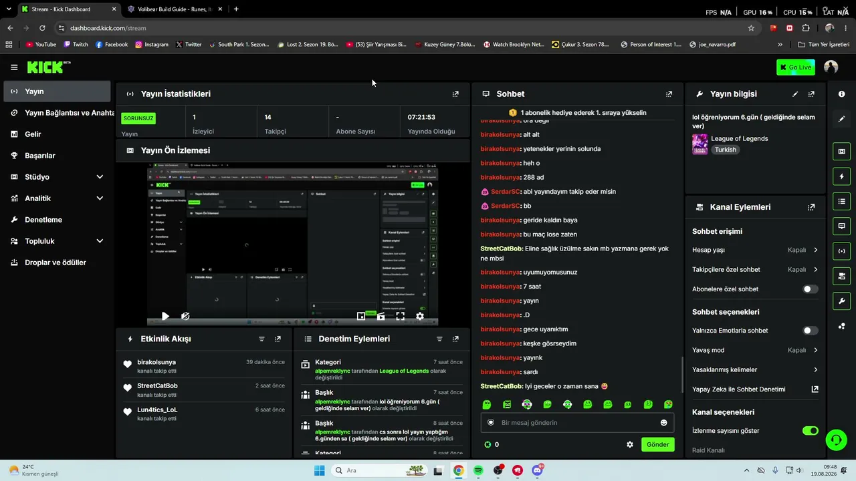The width and height of the screenshot is (856, 481).
Task: Pop out the Kanal Eylemleri panel
Action: click(811, 207)
